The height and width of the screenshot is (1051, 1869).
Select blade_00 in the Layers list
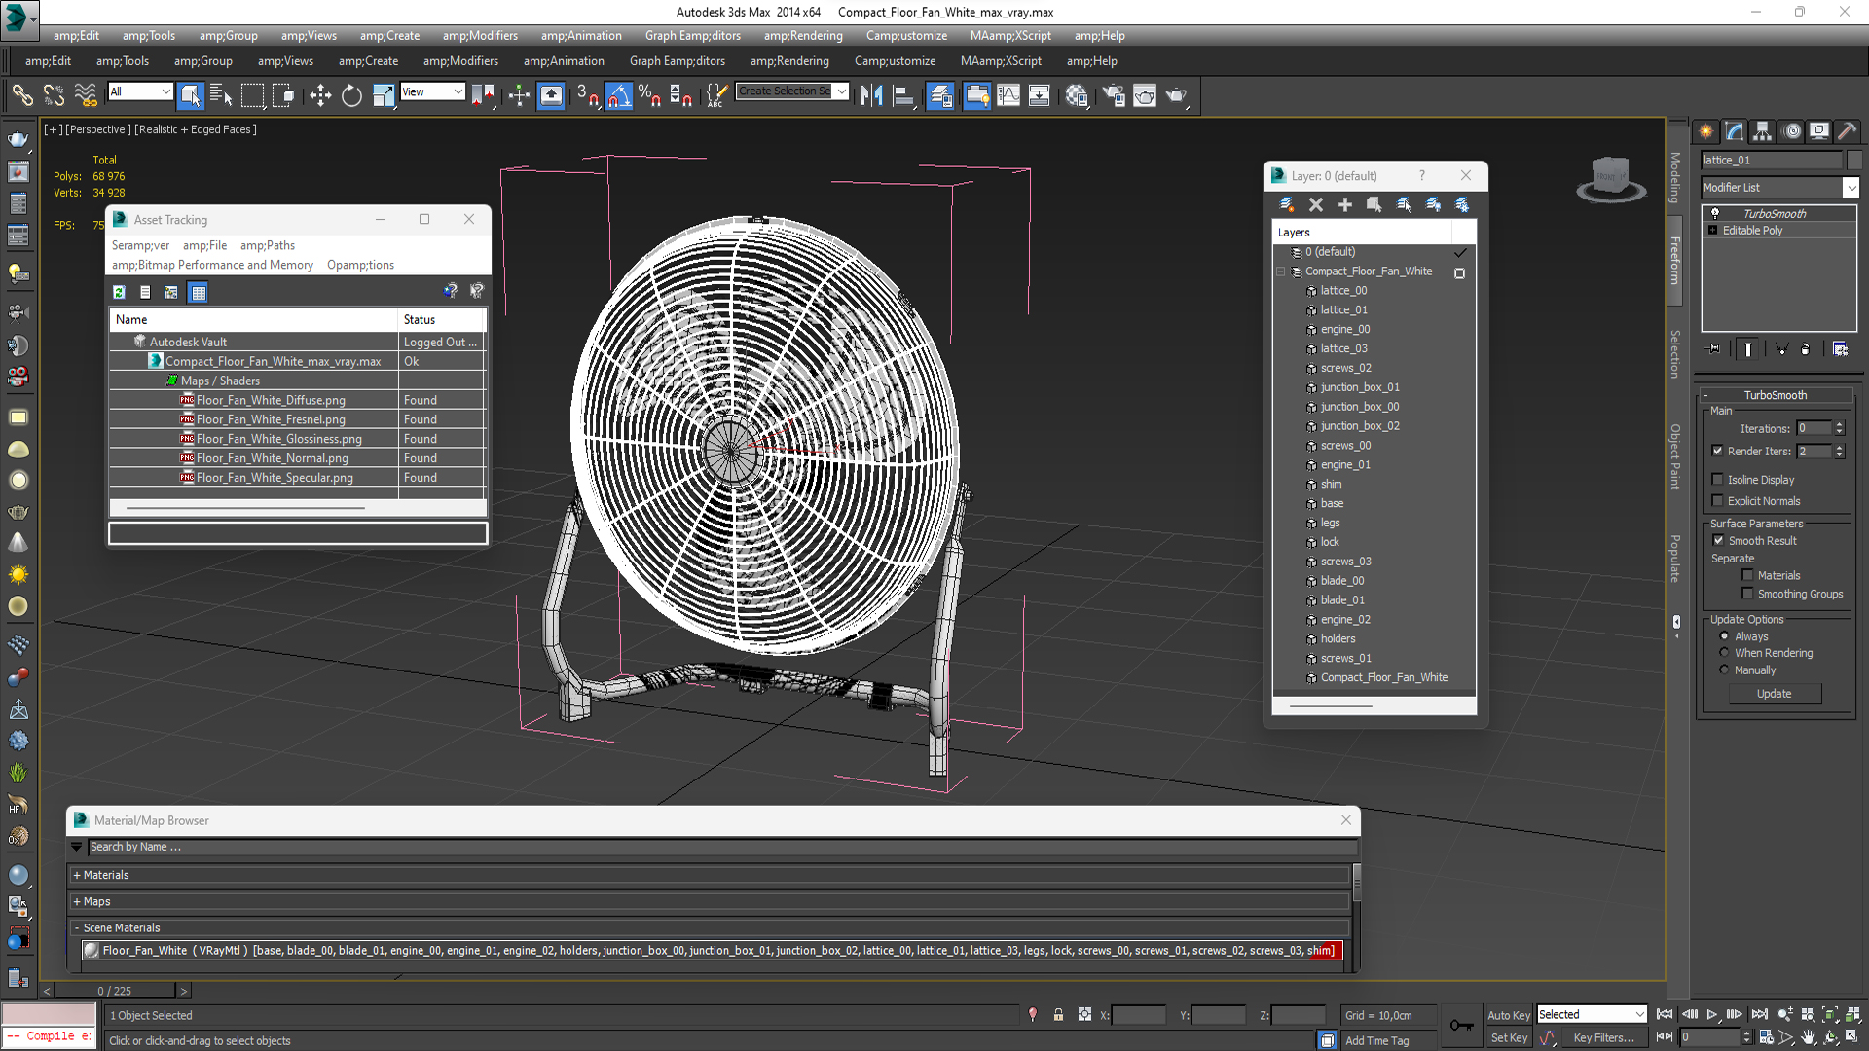[x=1342, y=581]
